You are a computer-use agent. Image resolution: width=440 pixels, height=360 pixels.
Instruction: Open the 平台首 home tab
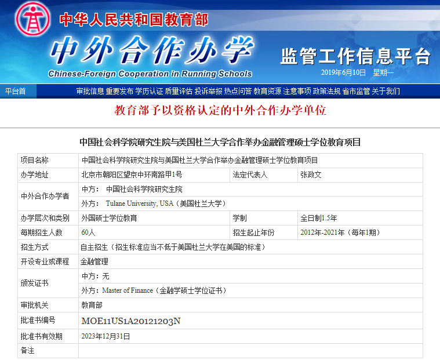16,91
